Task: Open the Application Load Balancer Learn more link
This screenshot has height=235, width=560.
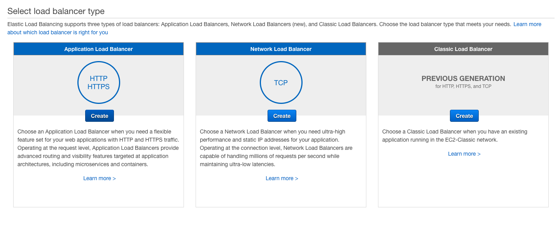Action: (x=100, y=178)
